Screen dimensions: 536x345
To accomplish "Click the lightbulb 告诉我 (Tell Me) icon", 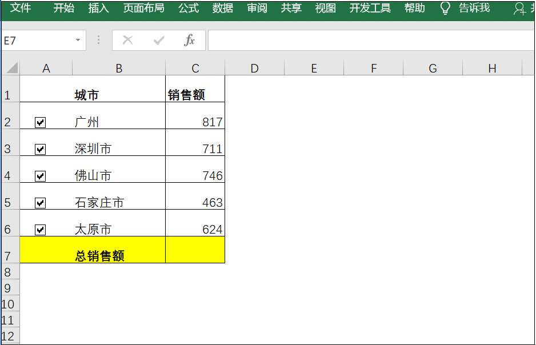I will [x=445, y=9].
